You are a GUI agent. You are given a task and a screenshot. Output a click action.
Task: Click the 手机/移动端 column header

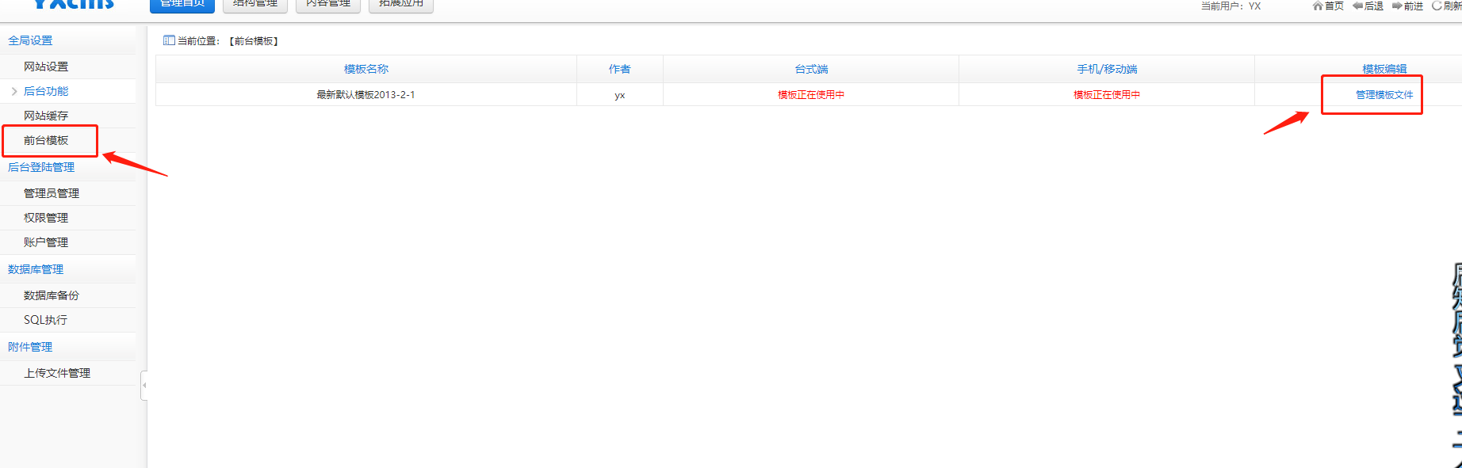pyautogui.click(x=1107, y=69)
